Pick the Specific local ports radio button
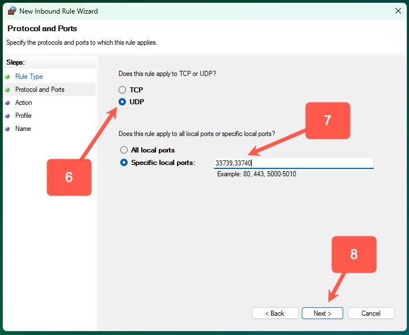 (124, 163)
